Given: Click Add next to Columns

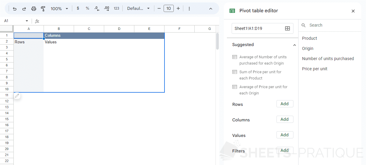Looking at the screenshot, I should pos(285,119).
